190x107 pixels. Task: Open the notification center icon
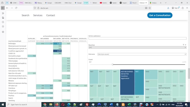click(186, 104)
